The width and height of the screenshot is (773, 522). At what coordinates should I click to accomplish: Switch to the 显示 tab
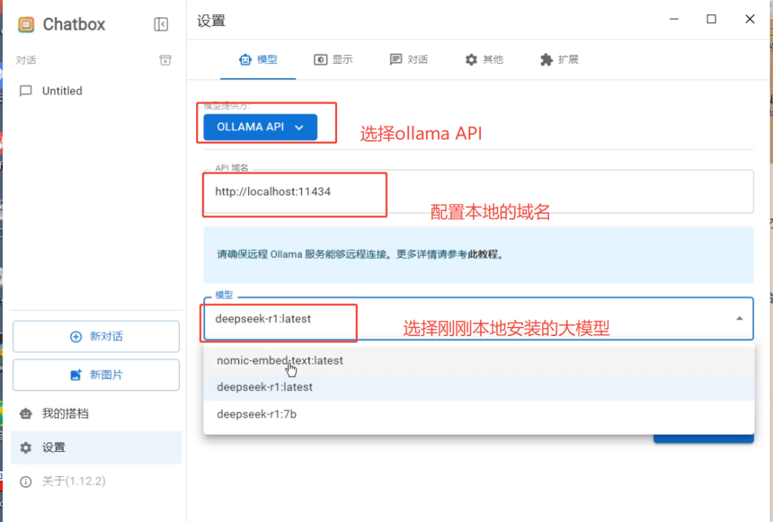coord(334,59)
